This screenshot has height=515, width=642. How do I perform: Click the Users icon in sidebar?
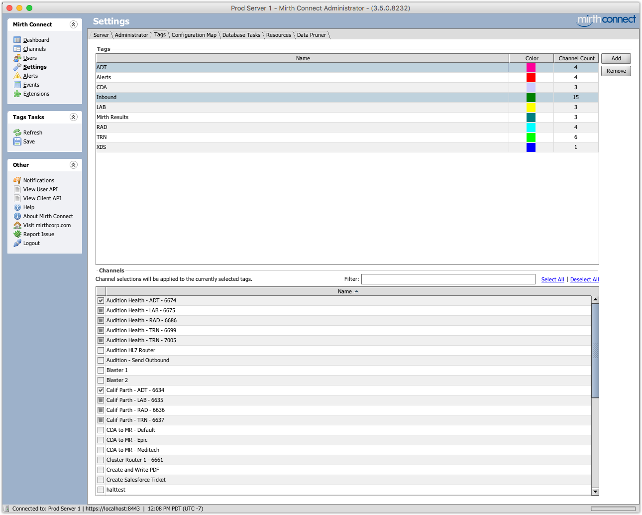[x=17, y=58]
